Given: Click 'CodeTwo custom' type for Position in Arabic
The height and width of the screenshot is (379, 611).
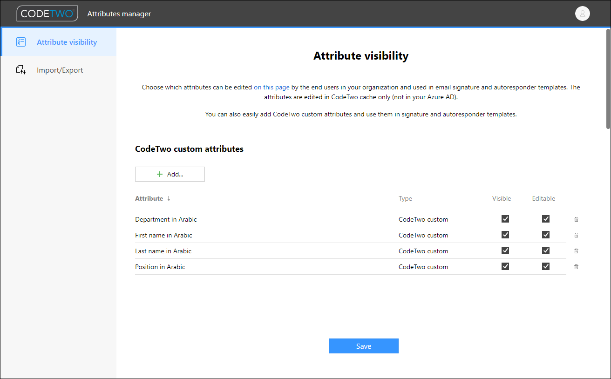Looking at the screenshot, I should point(423,267).
